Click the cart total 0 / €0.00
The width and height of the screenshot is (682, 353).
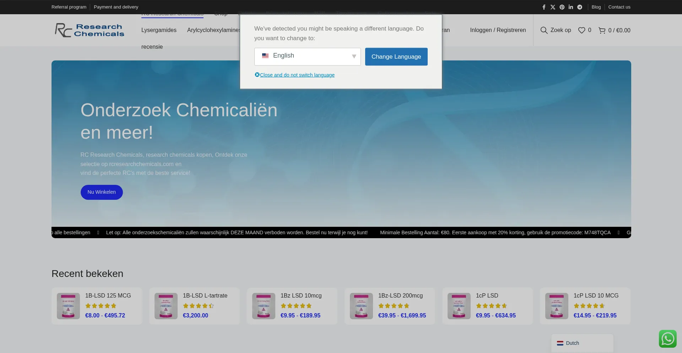(619, 30)
